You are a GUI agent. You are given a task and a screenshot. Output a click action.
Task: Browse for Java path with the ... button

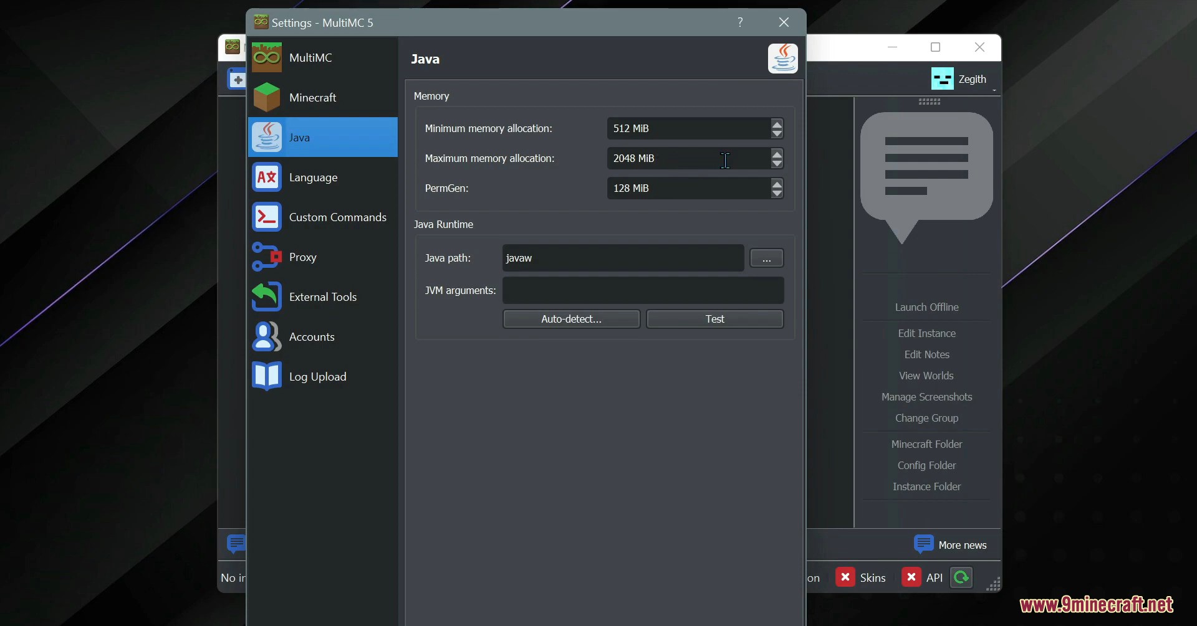click(x=766, y=258)
